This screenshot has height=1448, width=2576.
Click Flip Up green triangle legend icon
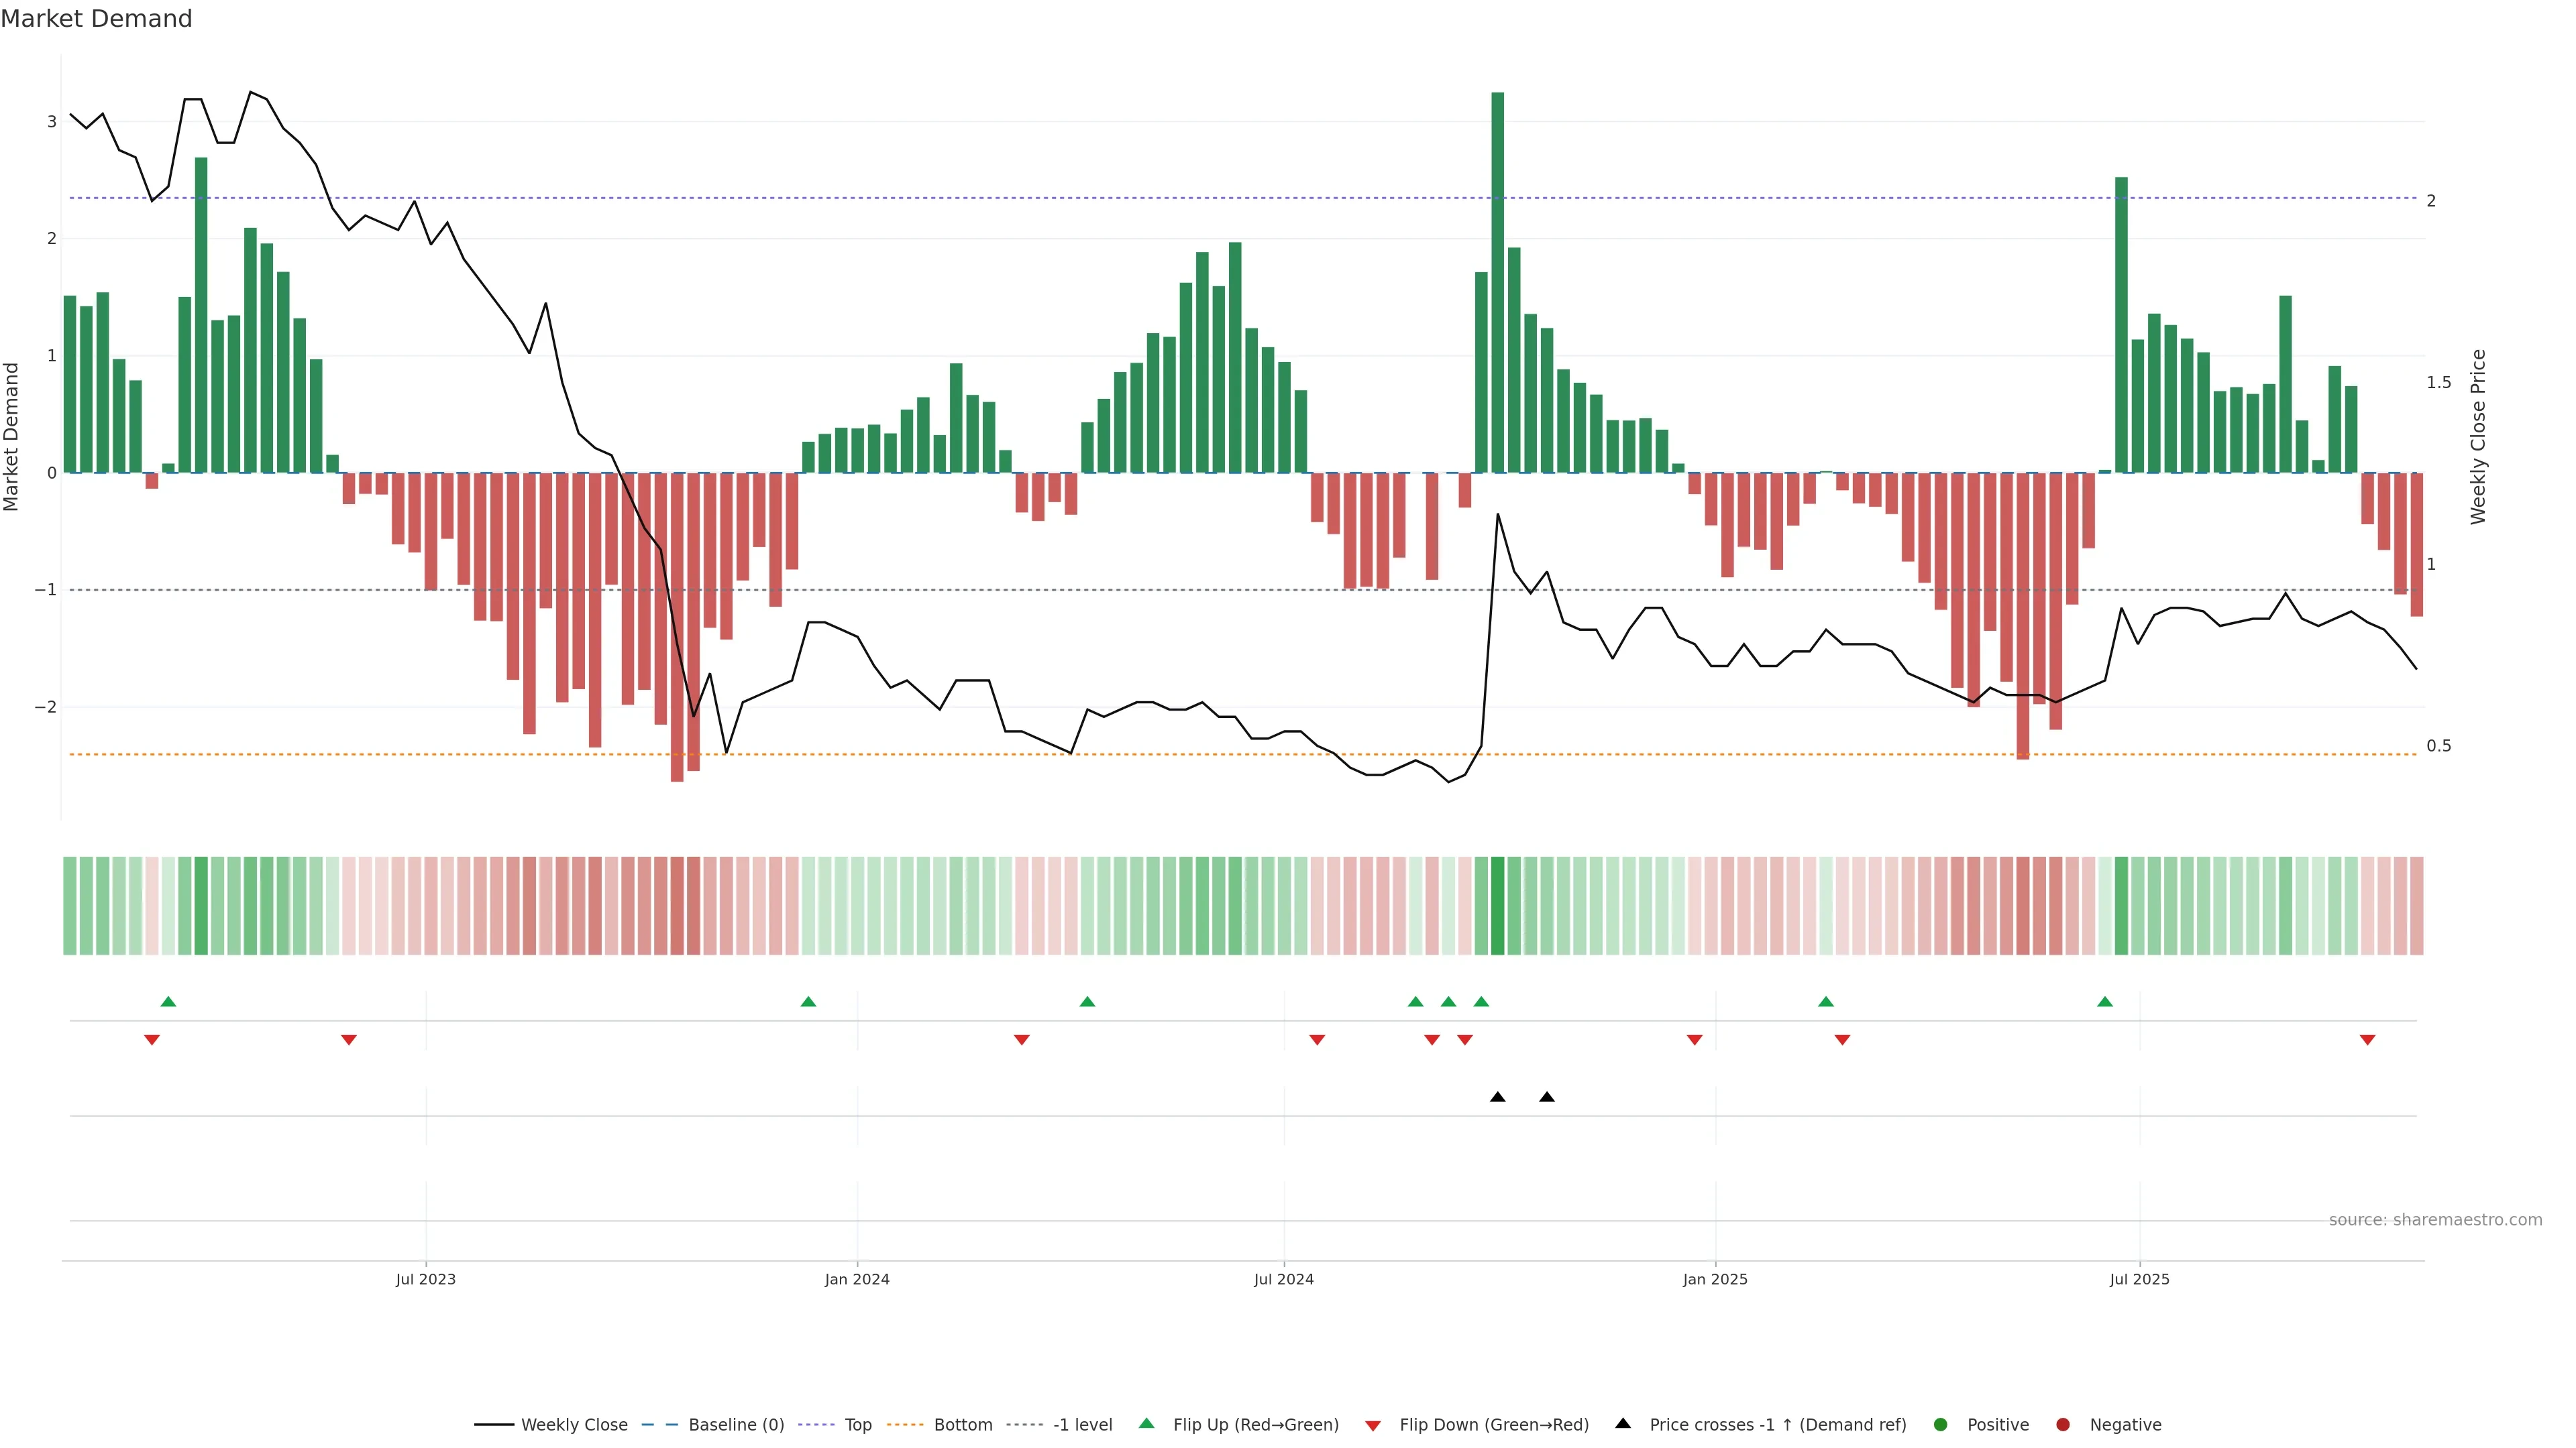1147,1424
